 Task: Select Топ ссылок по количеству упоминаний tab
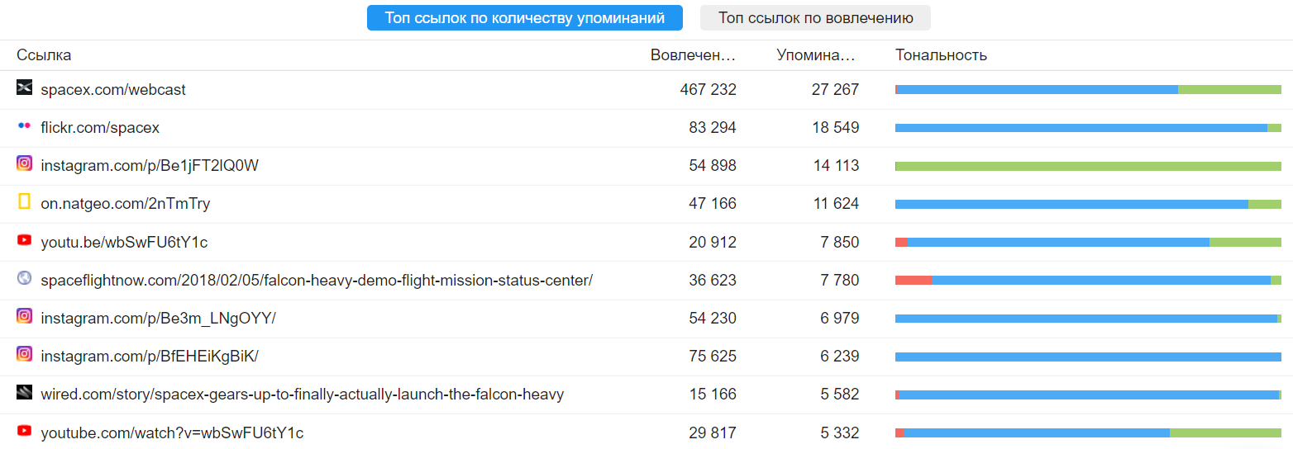click(525, 17)
